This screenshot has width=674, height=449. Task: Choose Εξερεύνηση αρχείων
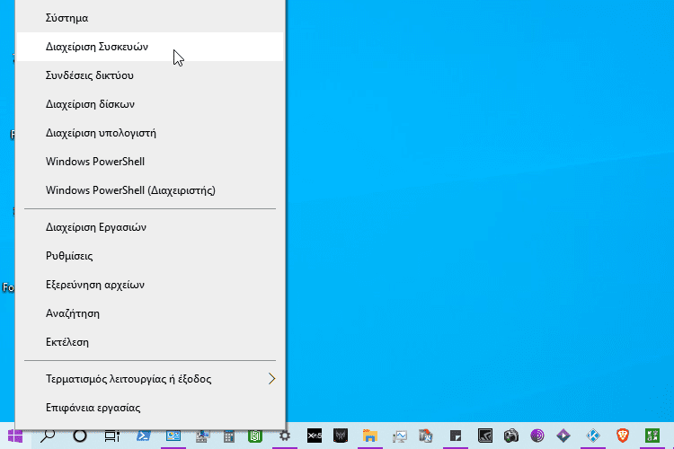pyautogui.click(x=150, y=285)
